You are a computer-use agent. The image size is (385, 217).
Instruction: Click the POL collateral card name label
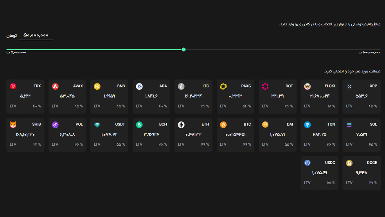79,124
